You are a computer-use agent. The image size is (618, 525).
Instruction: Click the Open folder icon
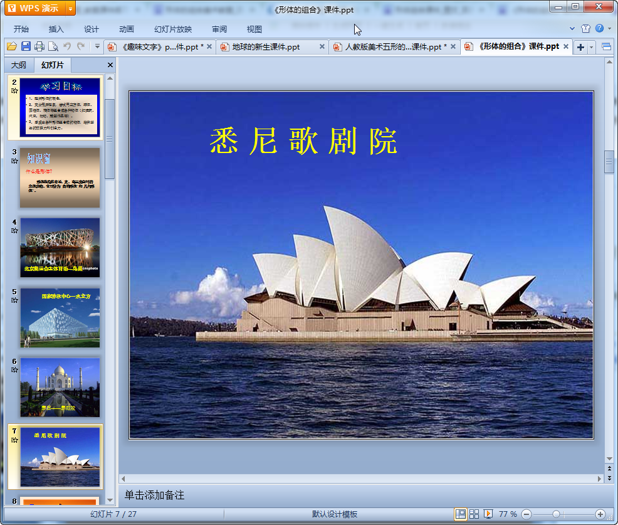click(x=11, y=46)
